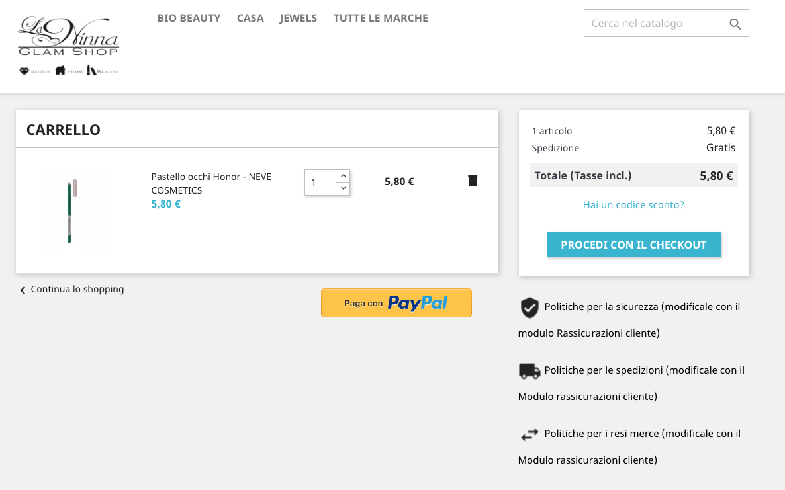Click Continua lo shopping link

[77, 289]
